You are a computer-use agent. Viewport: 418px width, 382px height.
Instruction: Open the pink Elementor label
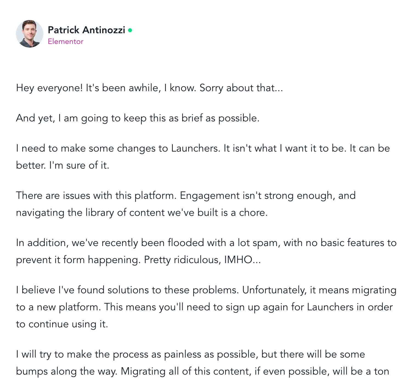(x=66, y=41)
